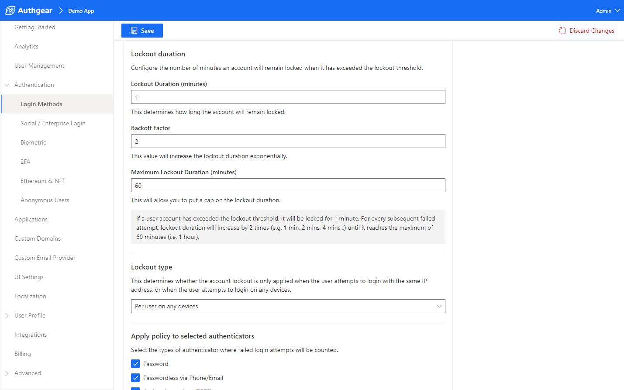Click into the Backoff Factor field
This screenshot has height=390, width=624.
pyautogui.click(x=288, y=141)
